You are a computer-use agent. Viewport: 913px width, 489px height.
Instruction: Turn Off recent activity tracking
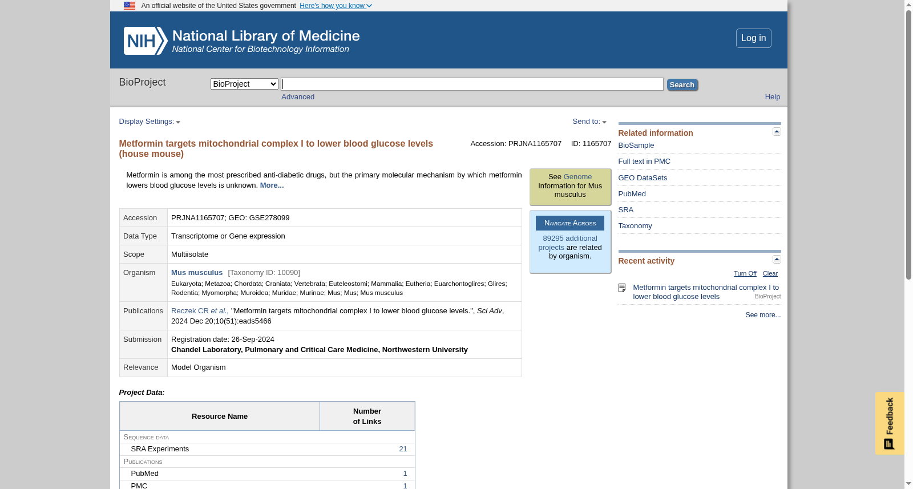(745, 274)
